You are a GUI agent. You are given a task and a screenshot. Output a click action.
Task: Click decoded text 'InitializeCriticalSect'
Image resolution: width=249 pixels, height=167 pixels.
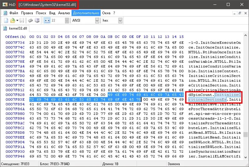214,76
